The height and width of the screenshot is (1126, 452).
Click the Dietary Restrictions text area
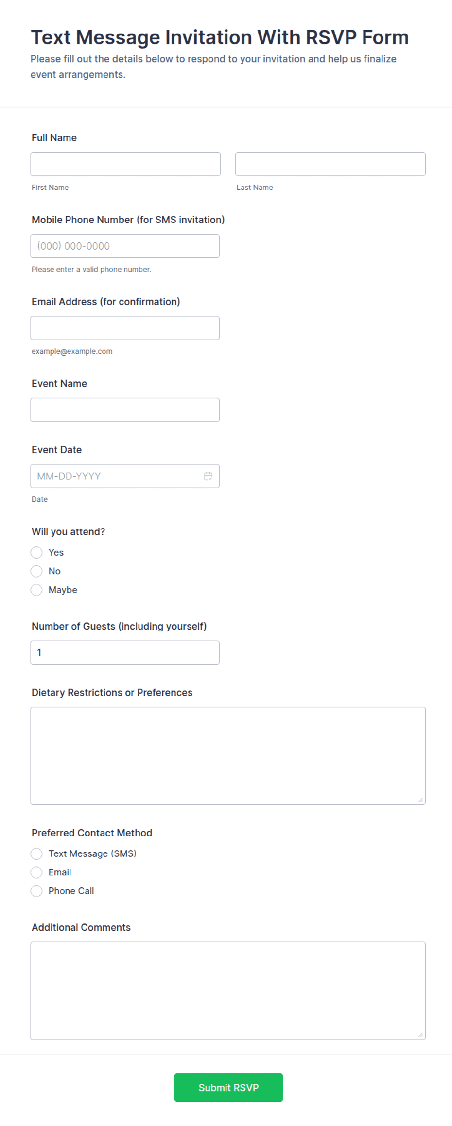point(228,756)
